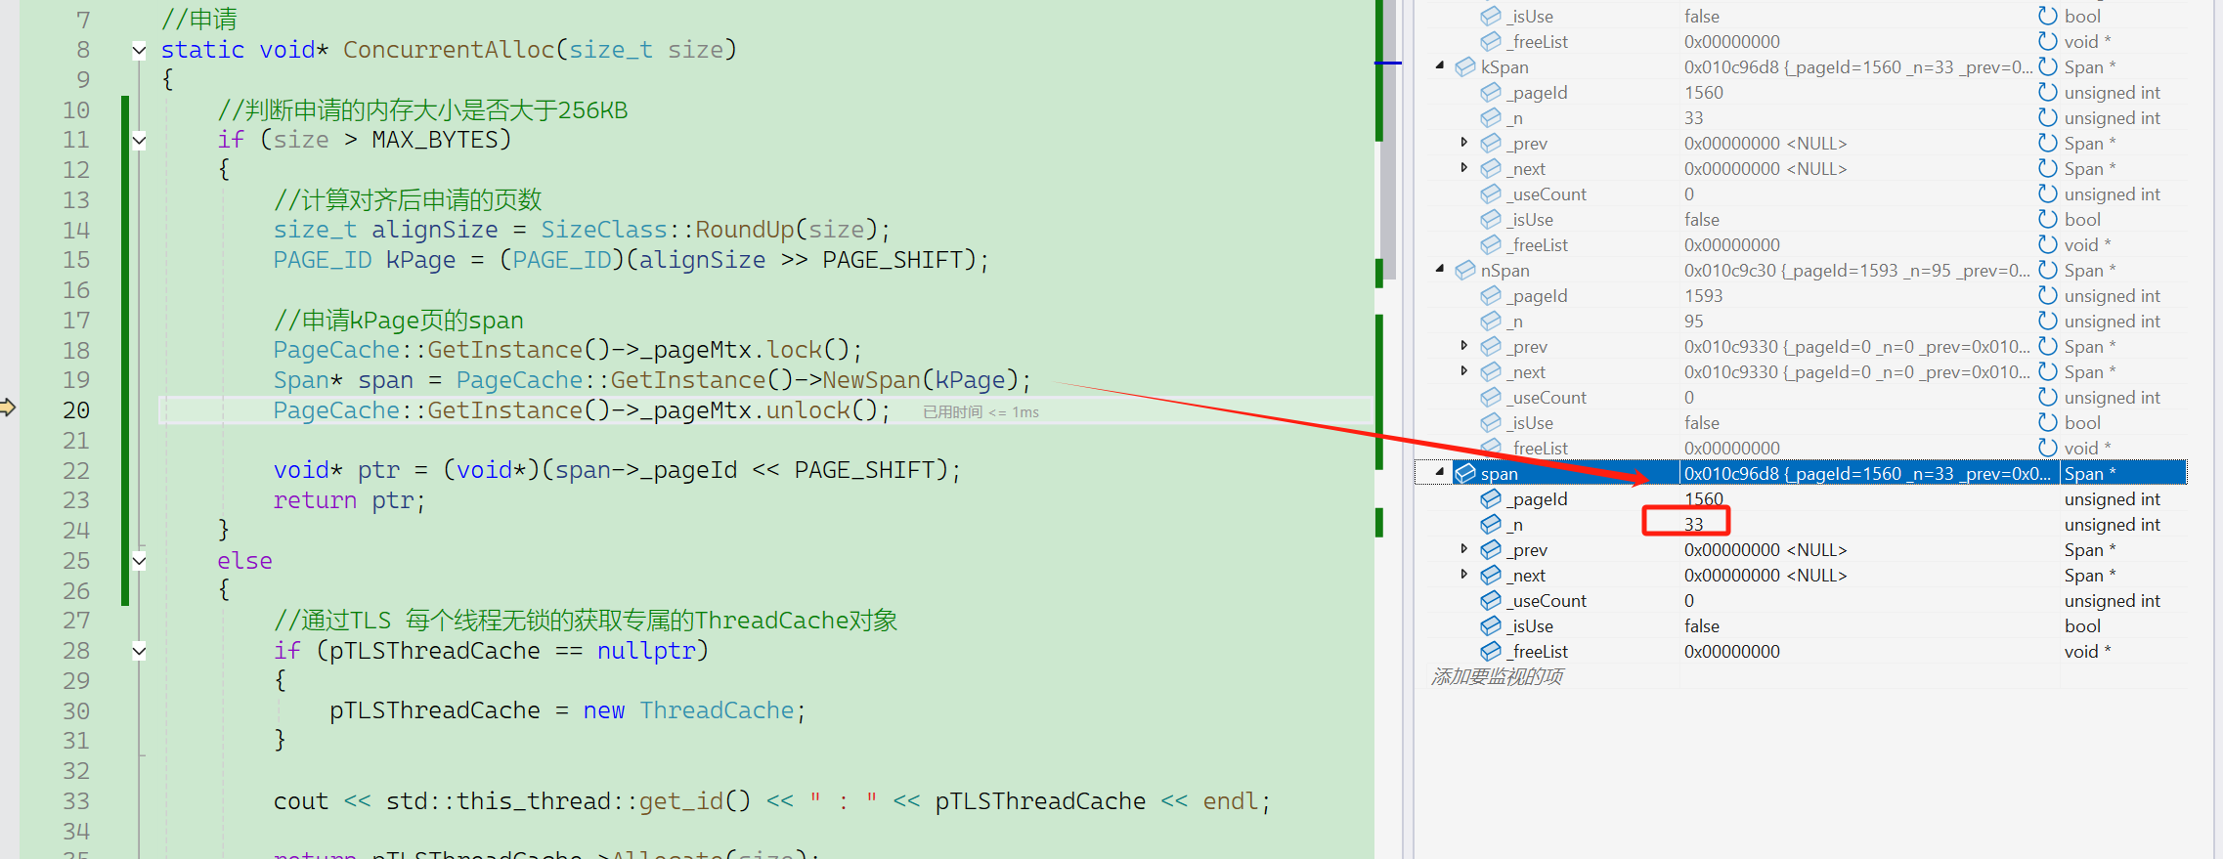This screenshot has width=2223, height=859.
Task: Click field icon of _useCount under kSpan
Action: [1491, 193]
